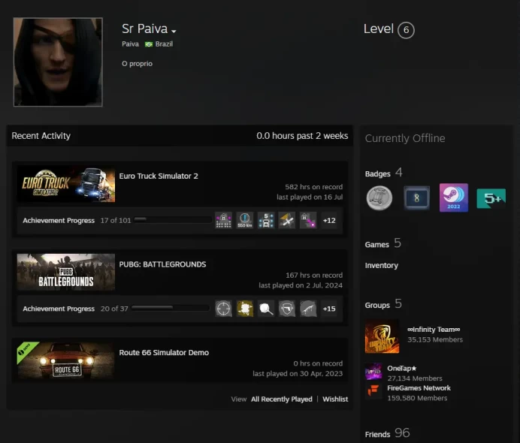The image size is (520, 443).
Task: Click the satellite achievement icon in Euro Truck row
Action: [x=287, y=220]
